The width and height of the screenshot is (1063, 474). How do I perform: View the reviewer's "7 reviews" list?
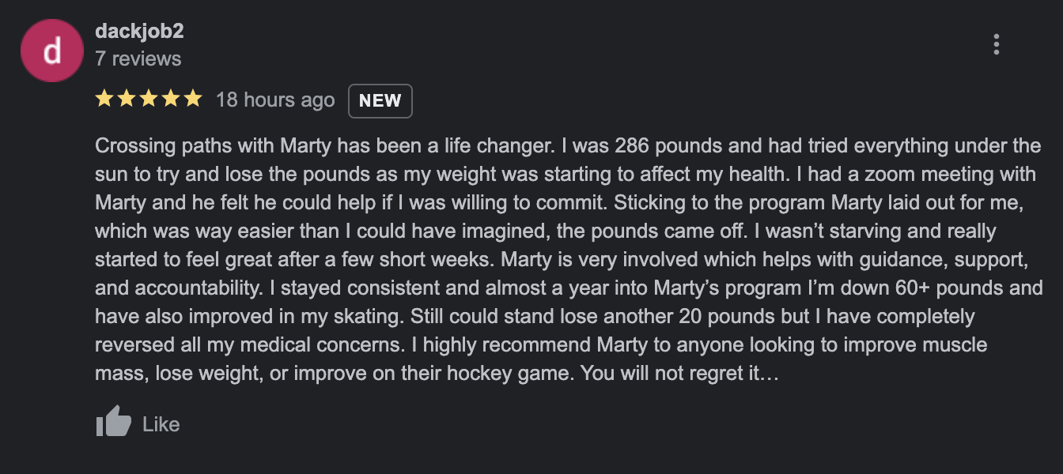coord(138,58)
